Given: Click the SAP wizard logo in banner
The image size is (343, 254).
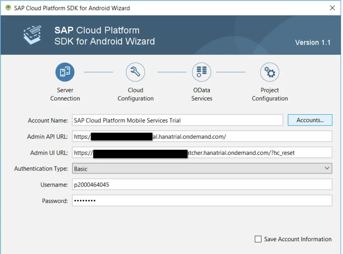Looking at the screenshot, I should coord(32,35).
